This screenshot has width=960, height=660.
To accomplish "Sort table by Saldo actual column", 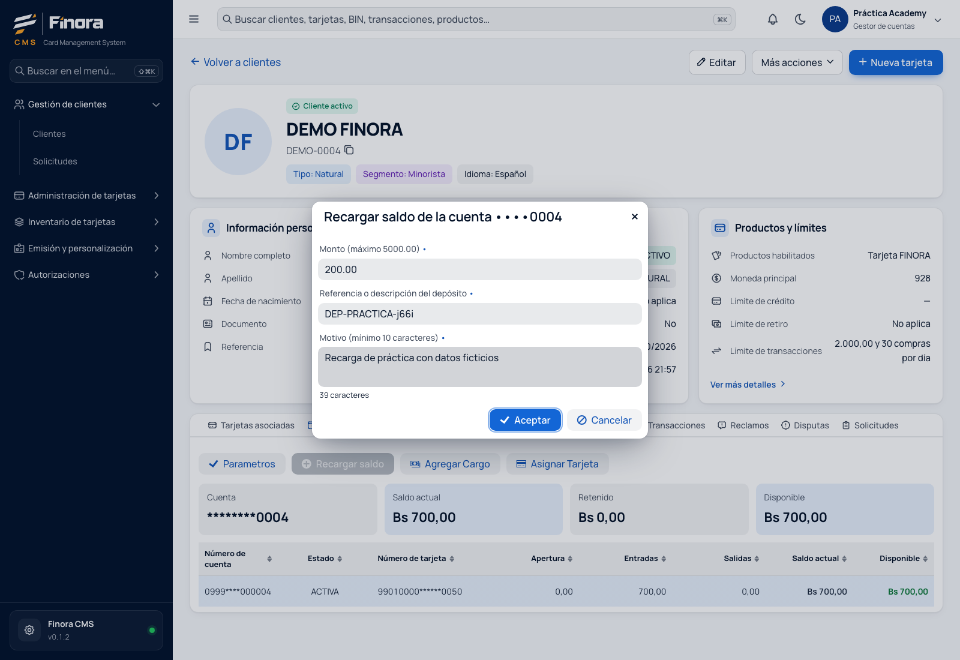I will [844, 559].
